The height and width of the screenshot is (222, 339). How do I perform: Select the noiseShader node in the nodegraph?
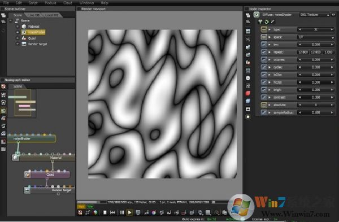32,138
